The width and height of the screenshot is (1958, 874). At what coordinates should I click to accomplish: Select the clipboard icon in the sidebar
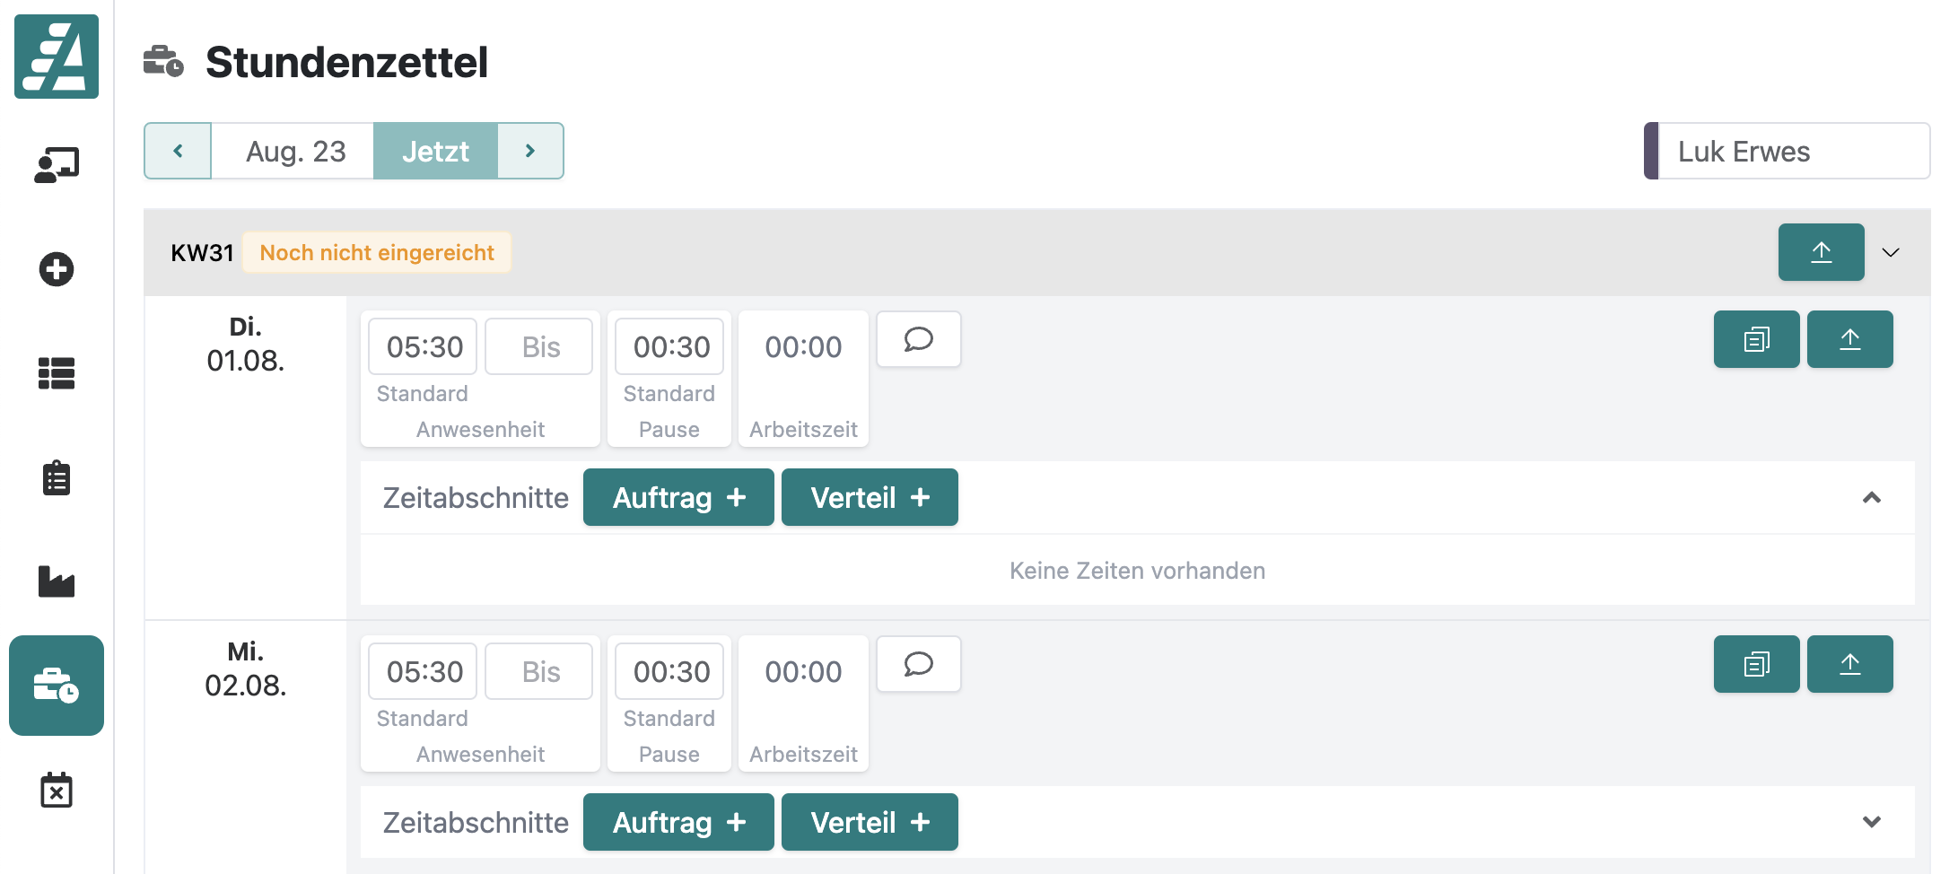point(57,478)
